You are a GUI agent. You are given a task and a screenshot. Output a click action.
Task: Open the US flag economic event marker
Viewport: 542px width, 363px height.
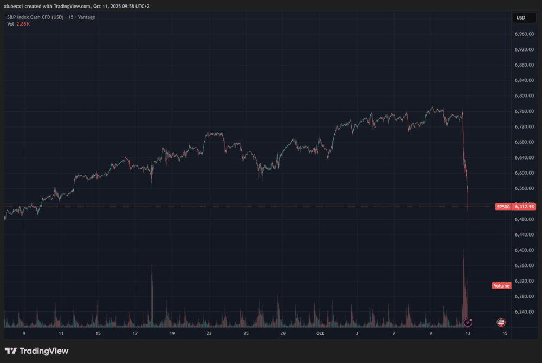click(x=501, y=322)
